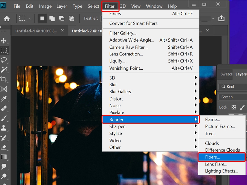The width and height of the screenshot is (247, 185).
Task: Select the Clone Stamp tool
Action: pyautogui.click(x=4, y=127)
